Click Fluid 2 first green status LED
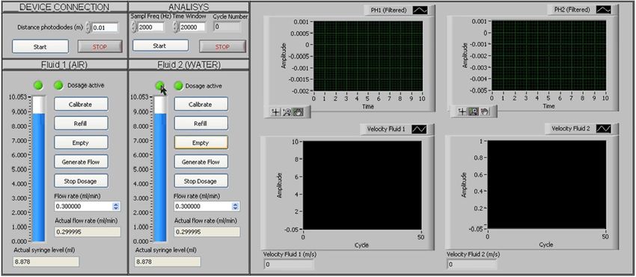Screen dimensions: 636x277 [x=160, y=85]
